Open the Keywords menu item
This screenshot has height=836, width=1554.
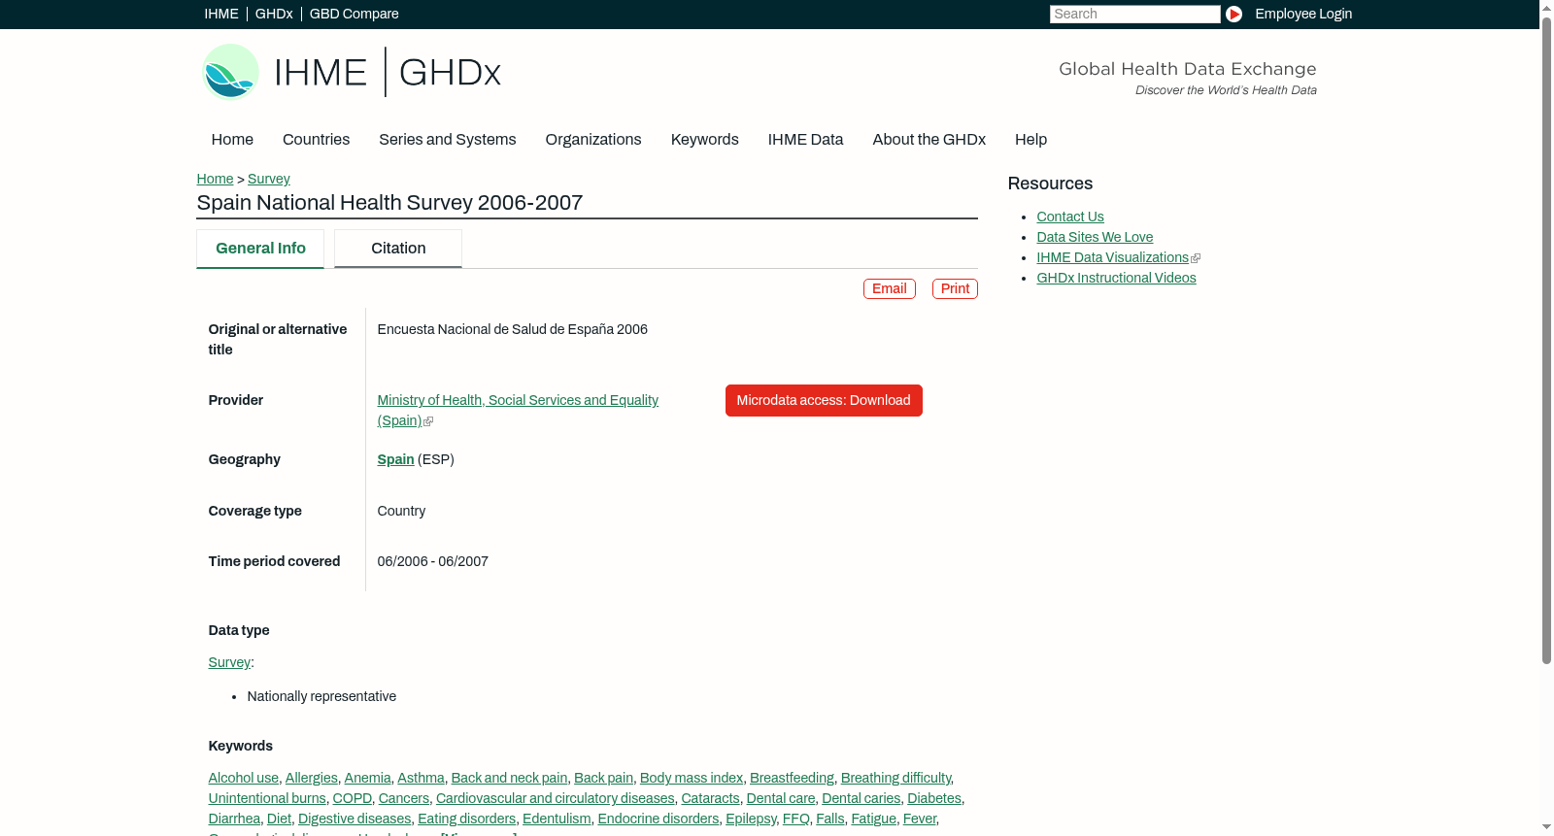click(705, 140)
